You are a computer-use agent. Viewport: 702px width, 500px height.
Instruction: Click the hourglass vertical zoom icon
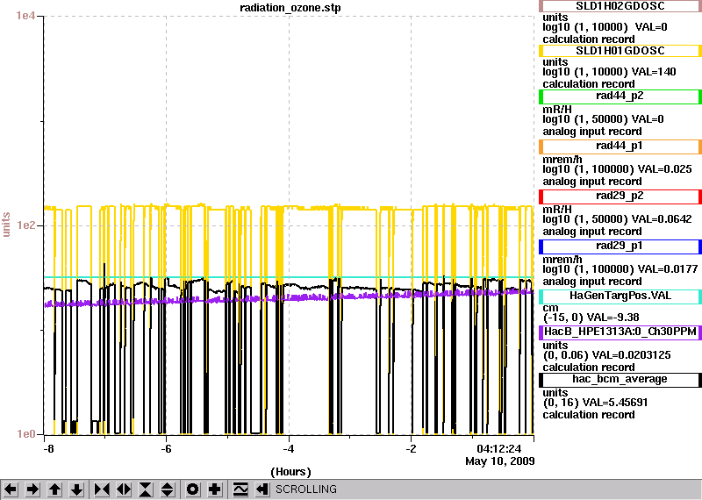click(146, 489)
